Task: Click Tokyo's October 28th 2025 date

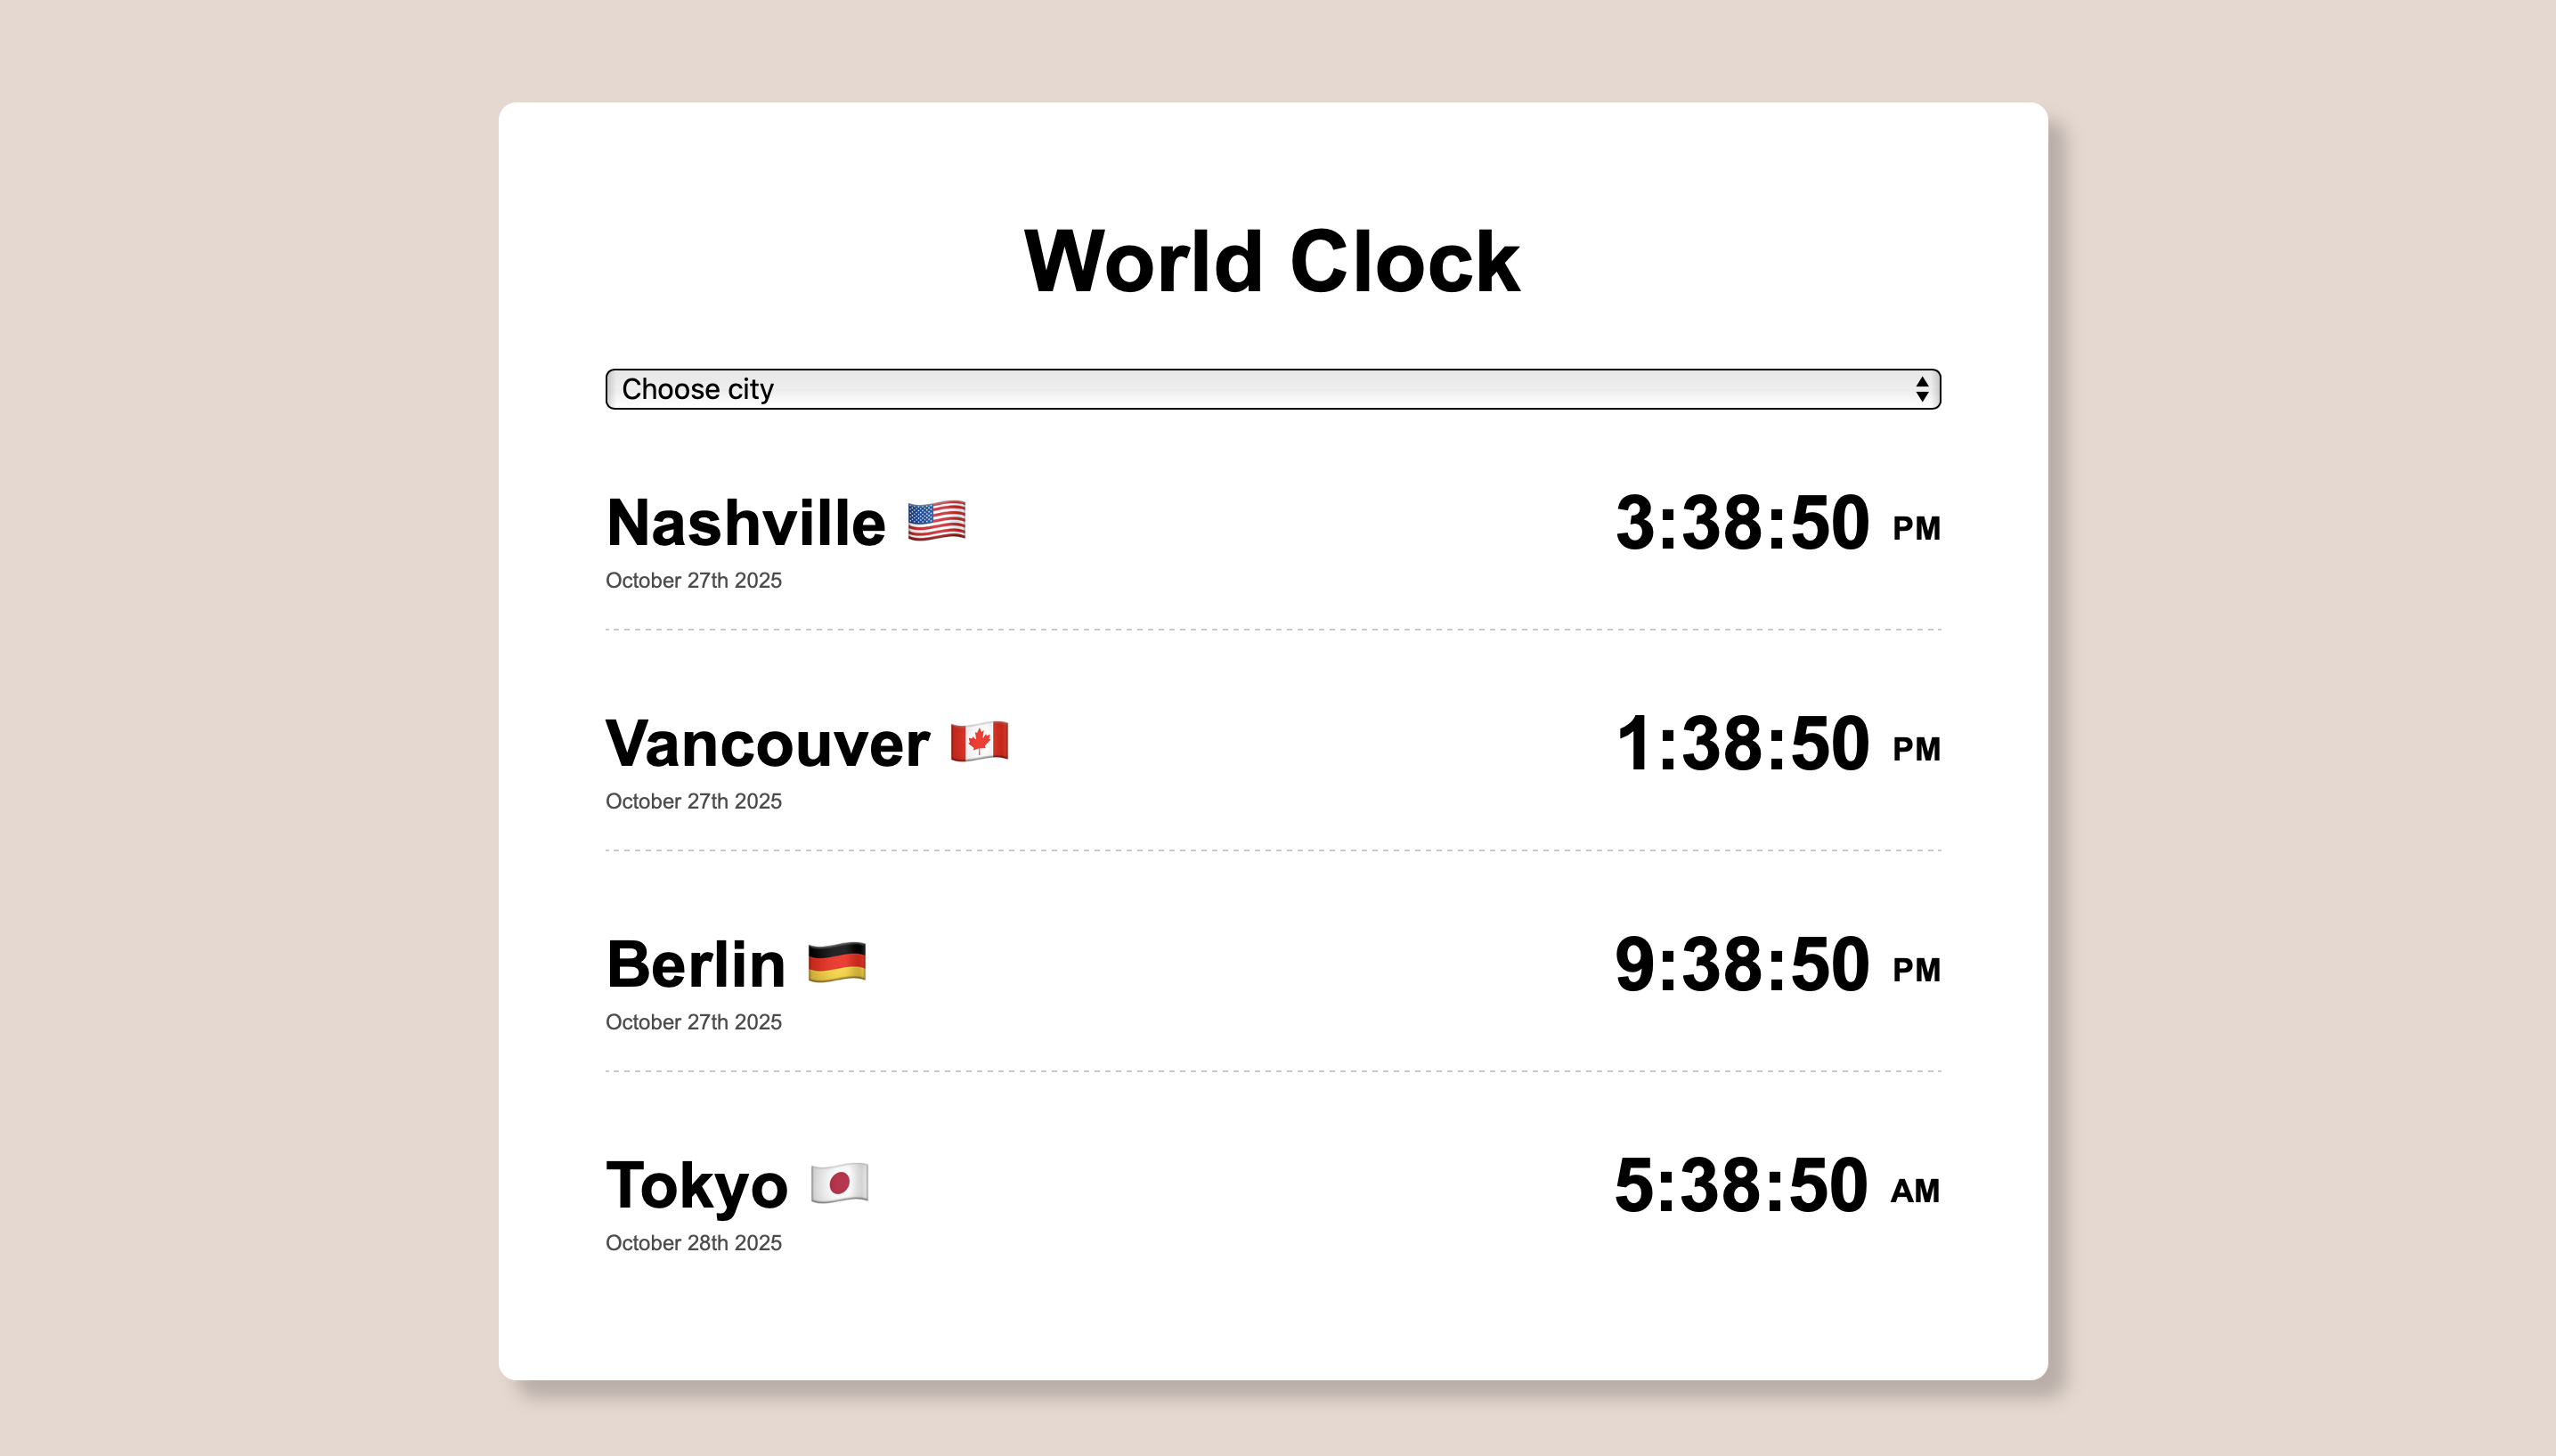Action: tap(693, 1242)
